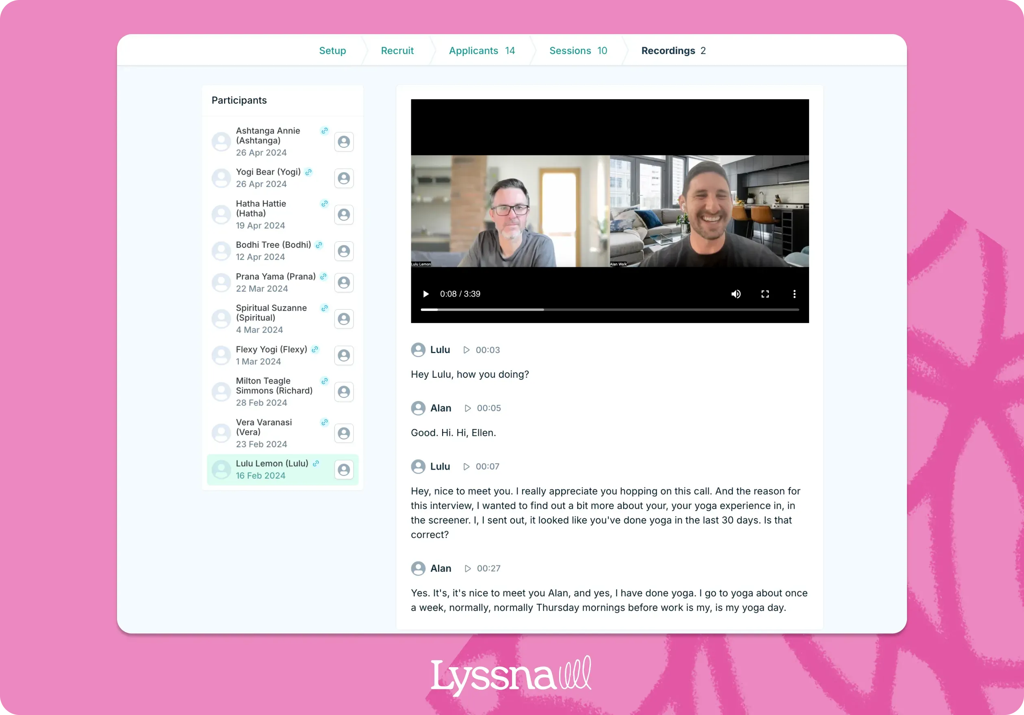Click the profile icon next to Spiritual Suzanne

pos(344,319)
